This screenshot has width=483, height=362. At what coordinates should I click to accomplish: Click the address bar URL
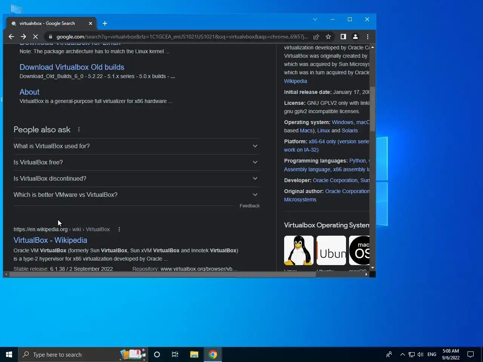[x=182, y=37]
